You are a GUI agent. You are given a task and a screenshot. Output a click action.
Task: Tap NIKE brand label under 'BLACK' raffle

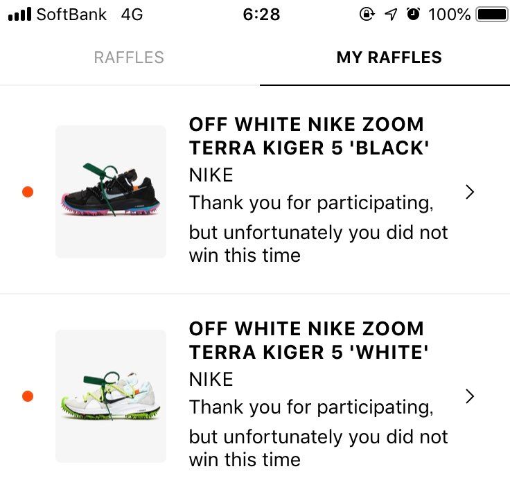tap(211, 175)
